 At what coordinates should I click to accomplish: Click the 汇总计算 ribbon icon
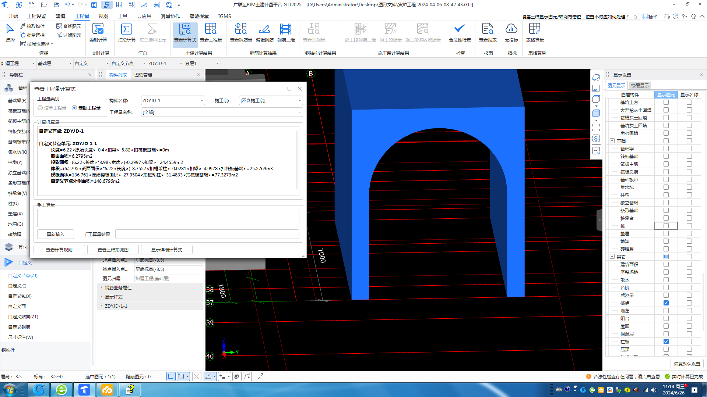pos(127,33)
